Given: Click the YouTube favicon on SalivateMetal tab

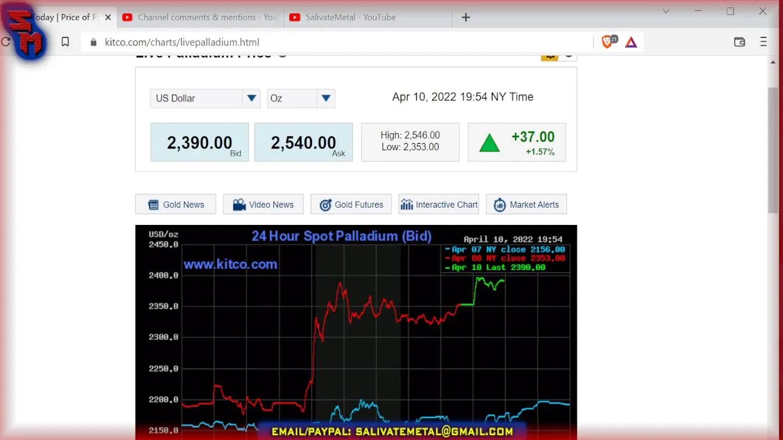Looking at the screenshot, I should coord(294,17).
